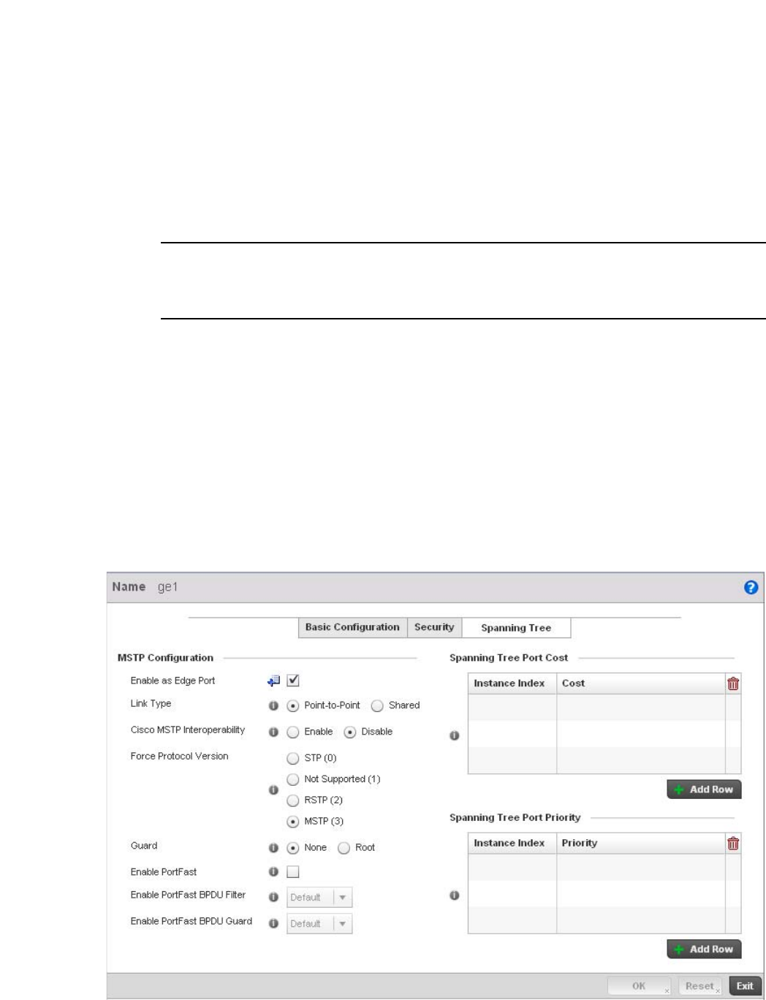
Task: Choose STP (0) protocol version
Action: click(293, 758)
